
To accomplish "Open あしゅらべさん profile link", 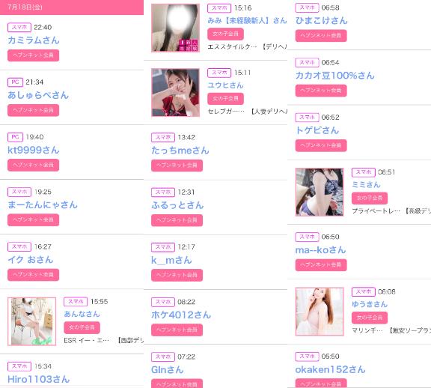I will point(38,95).
